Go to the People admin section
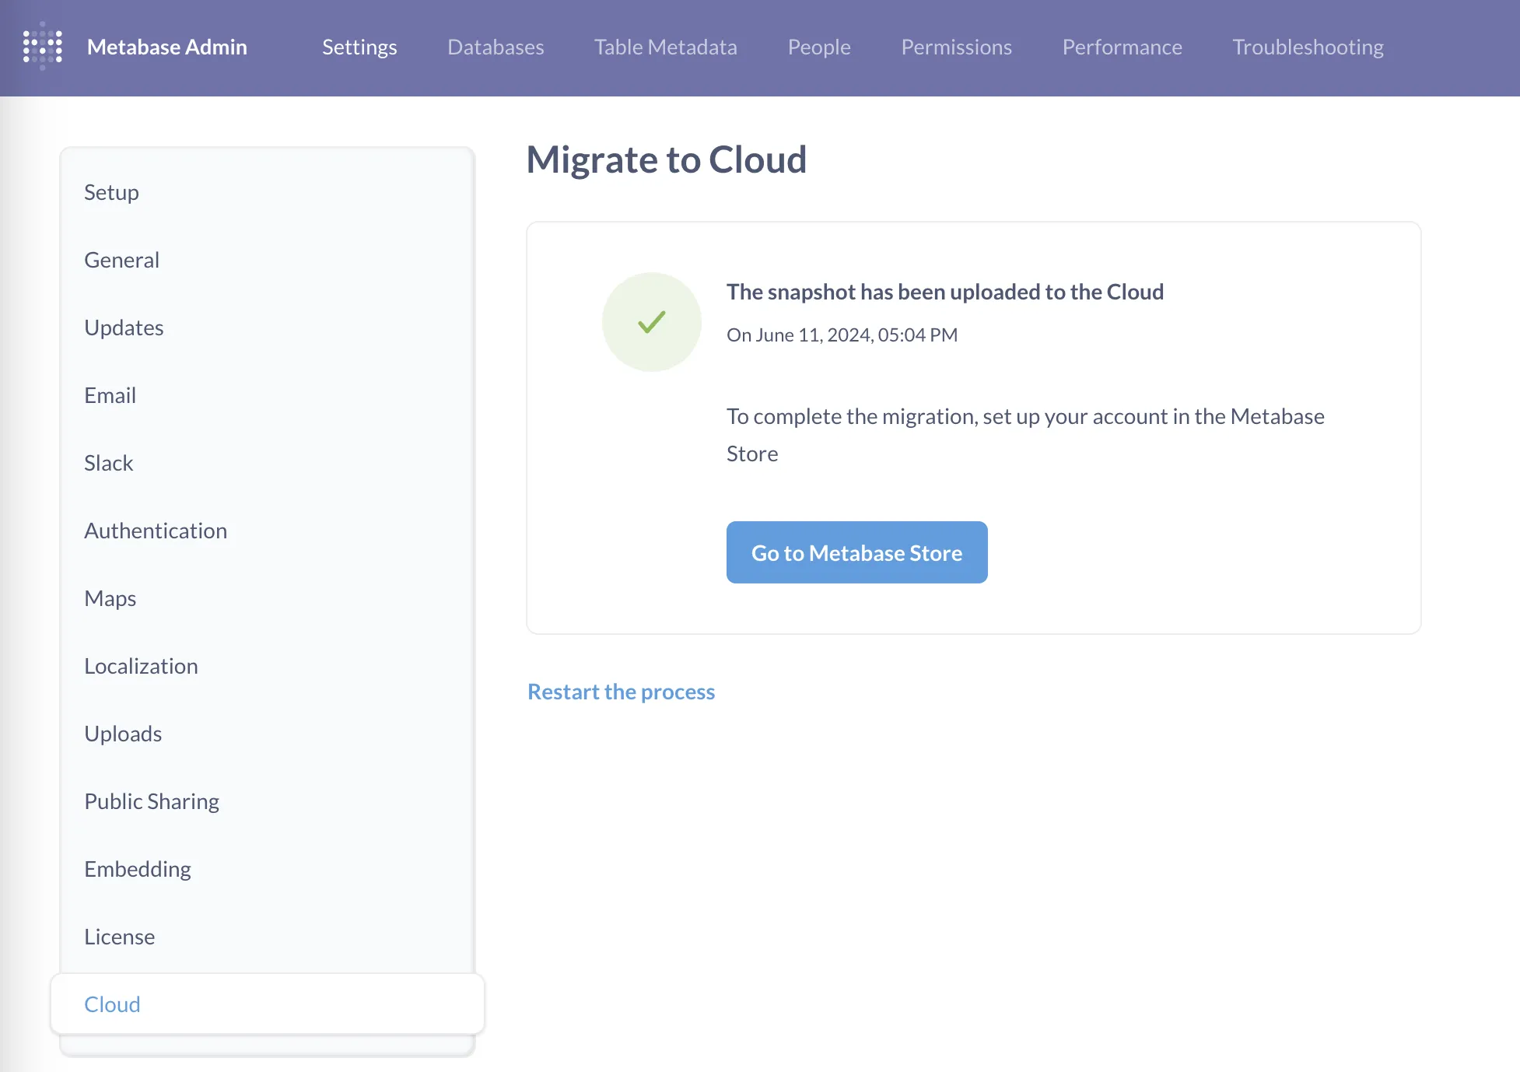 coord(818,47)
